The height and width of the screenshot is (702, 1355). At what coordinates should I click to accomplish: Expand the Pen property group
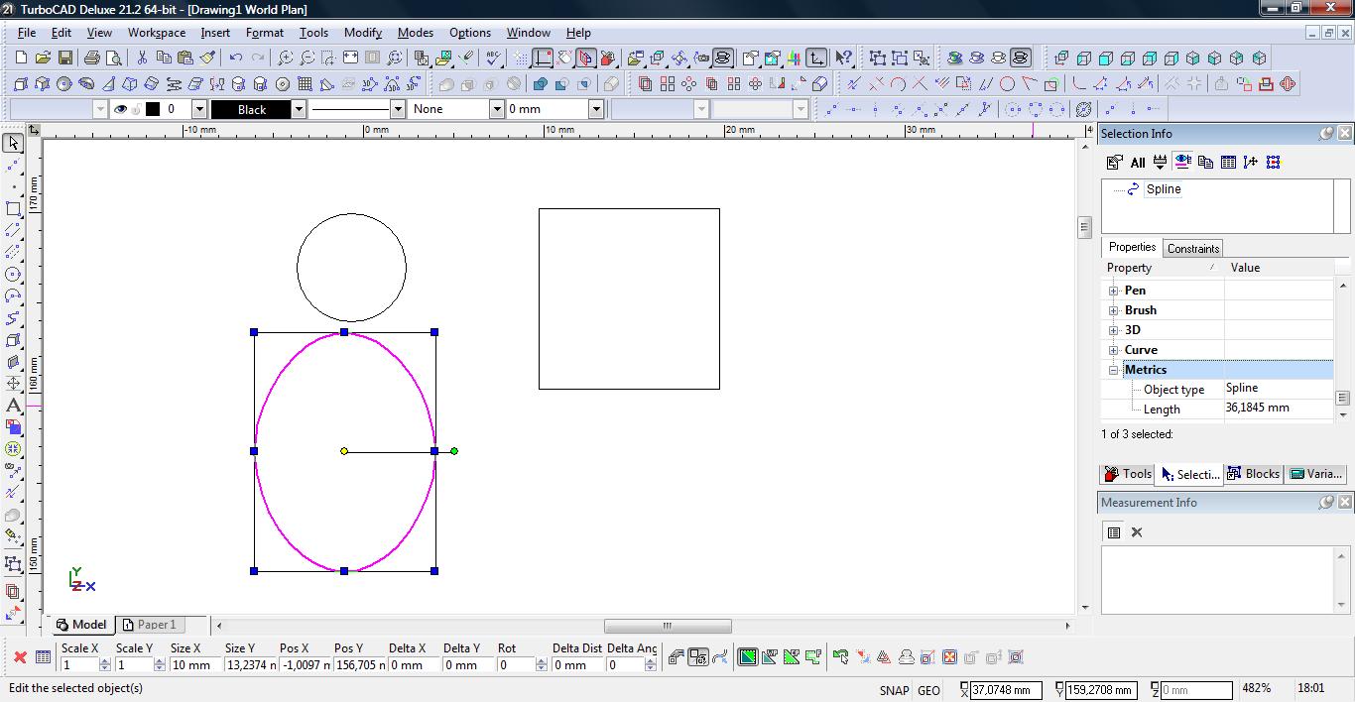coord(1113,291)
